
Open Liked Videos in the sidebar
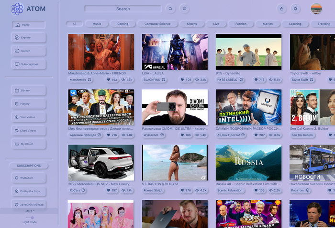coord(29,131)
